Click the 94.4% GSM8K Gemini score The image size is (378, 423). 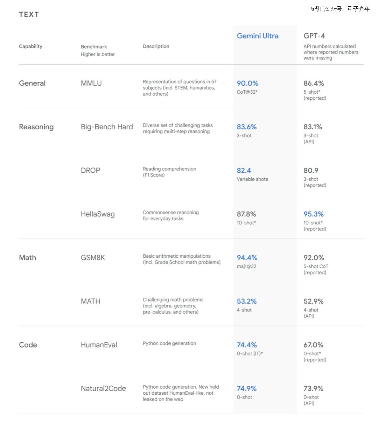point(247,258)
